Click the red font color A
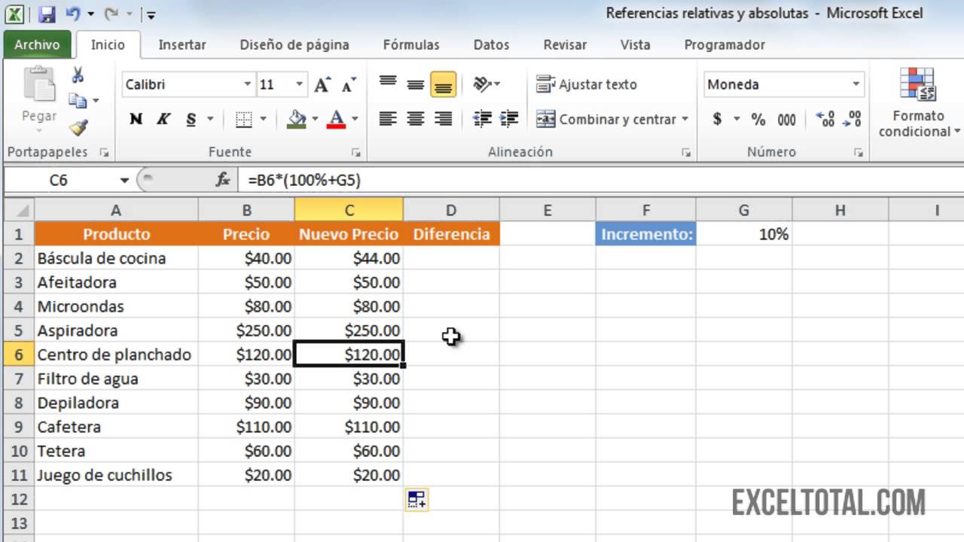 (337, 119)
